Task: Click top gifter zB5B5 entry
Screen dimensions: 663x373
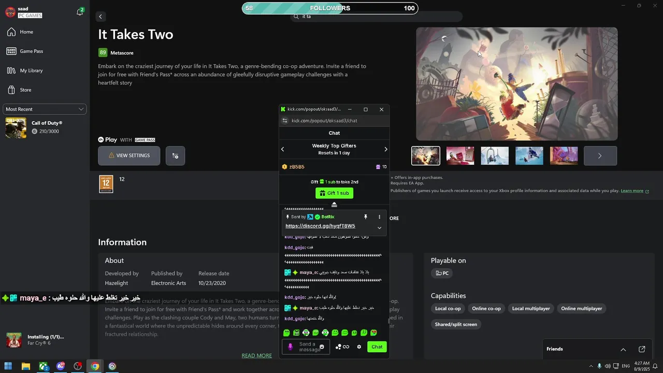Action: tap(334, 167)
